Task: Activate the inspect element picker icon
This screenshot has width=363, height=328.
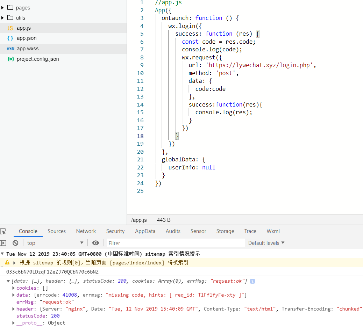Action: click(3, 231)
